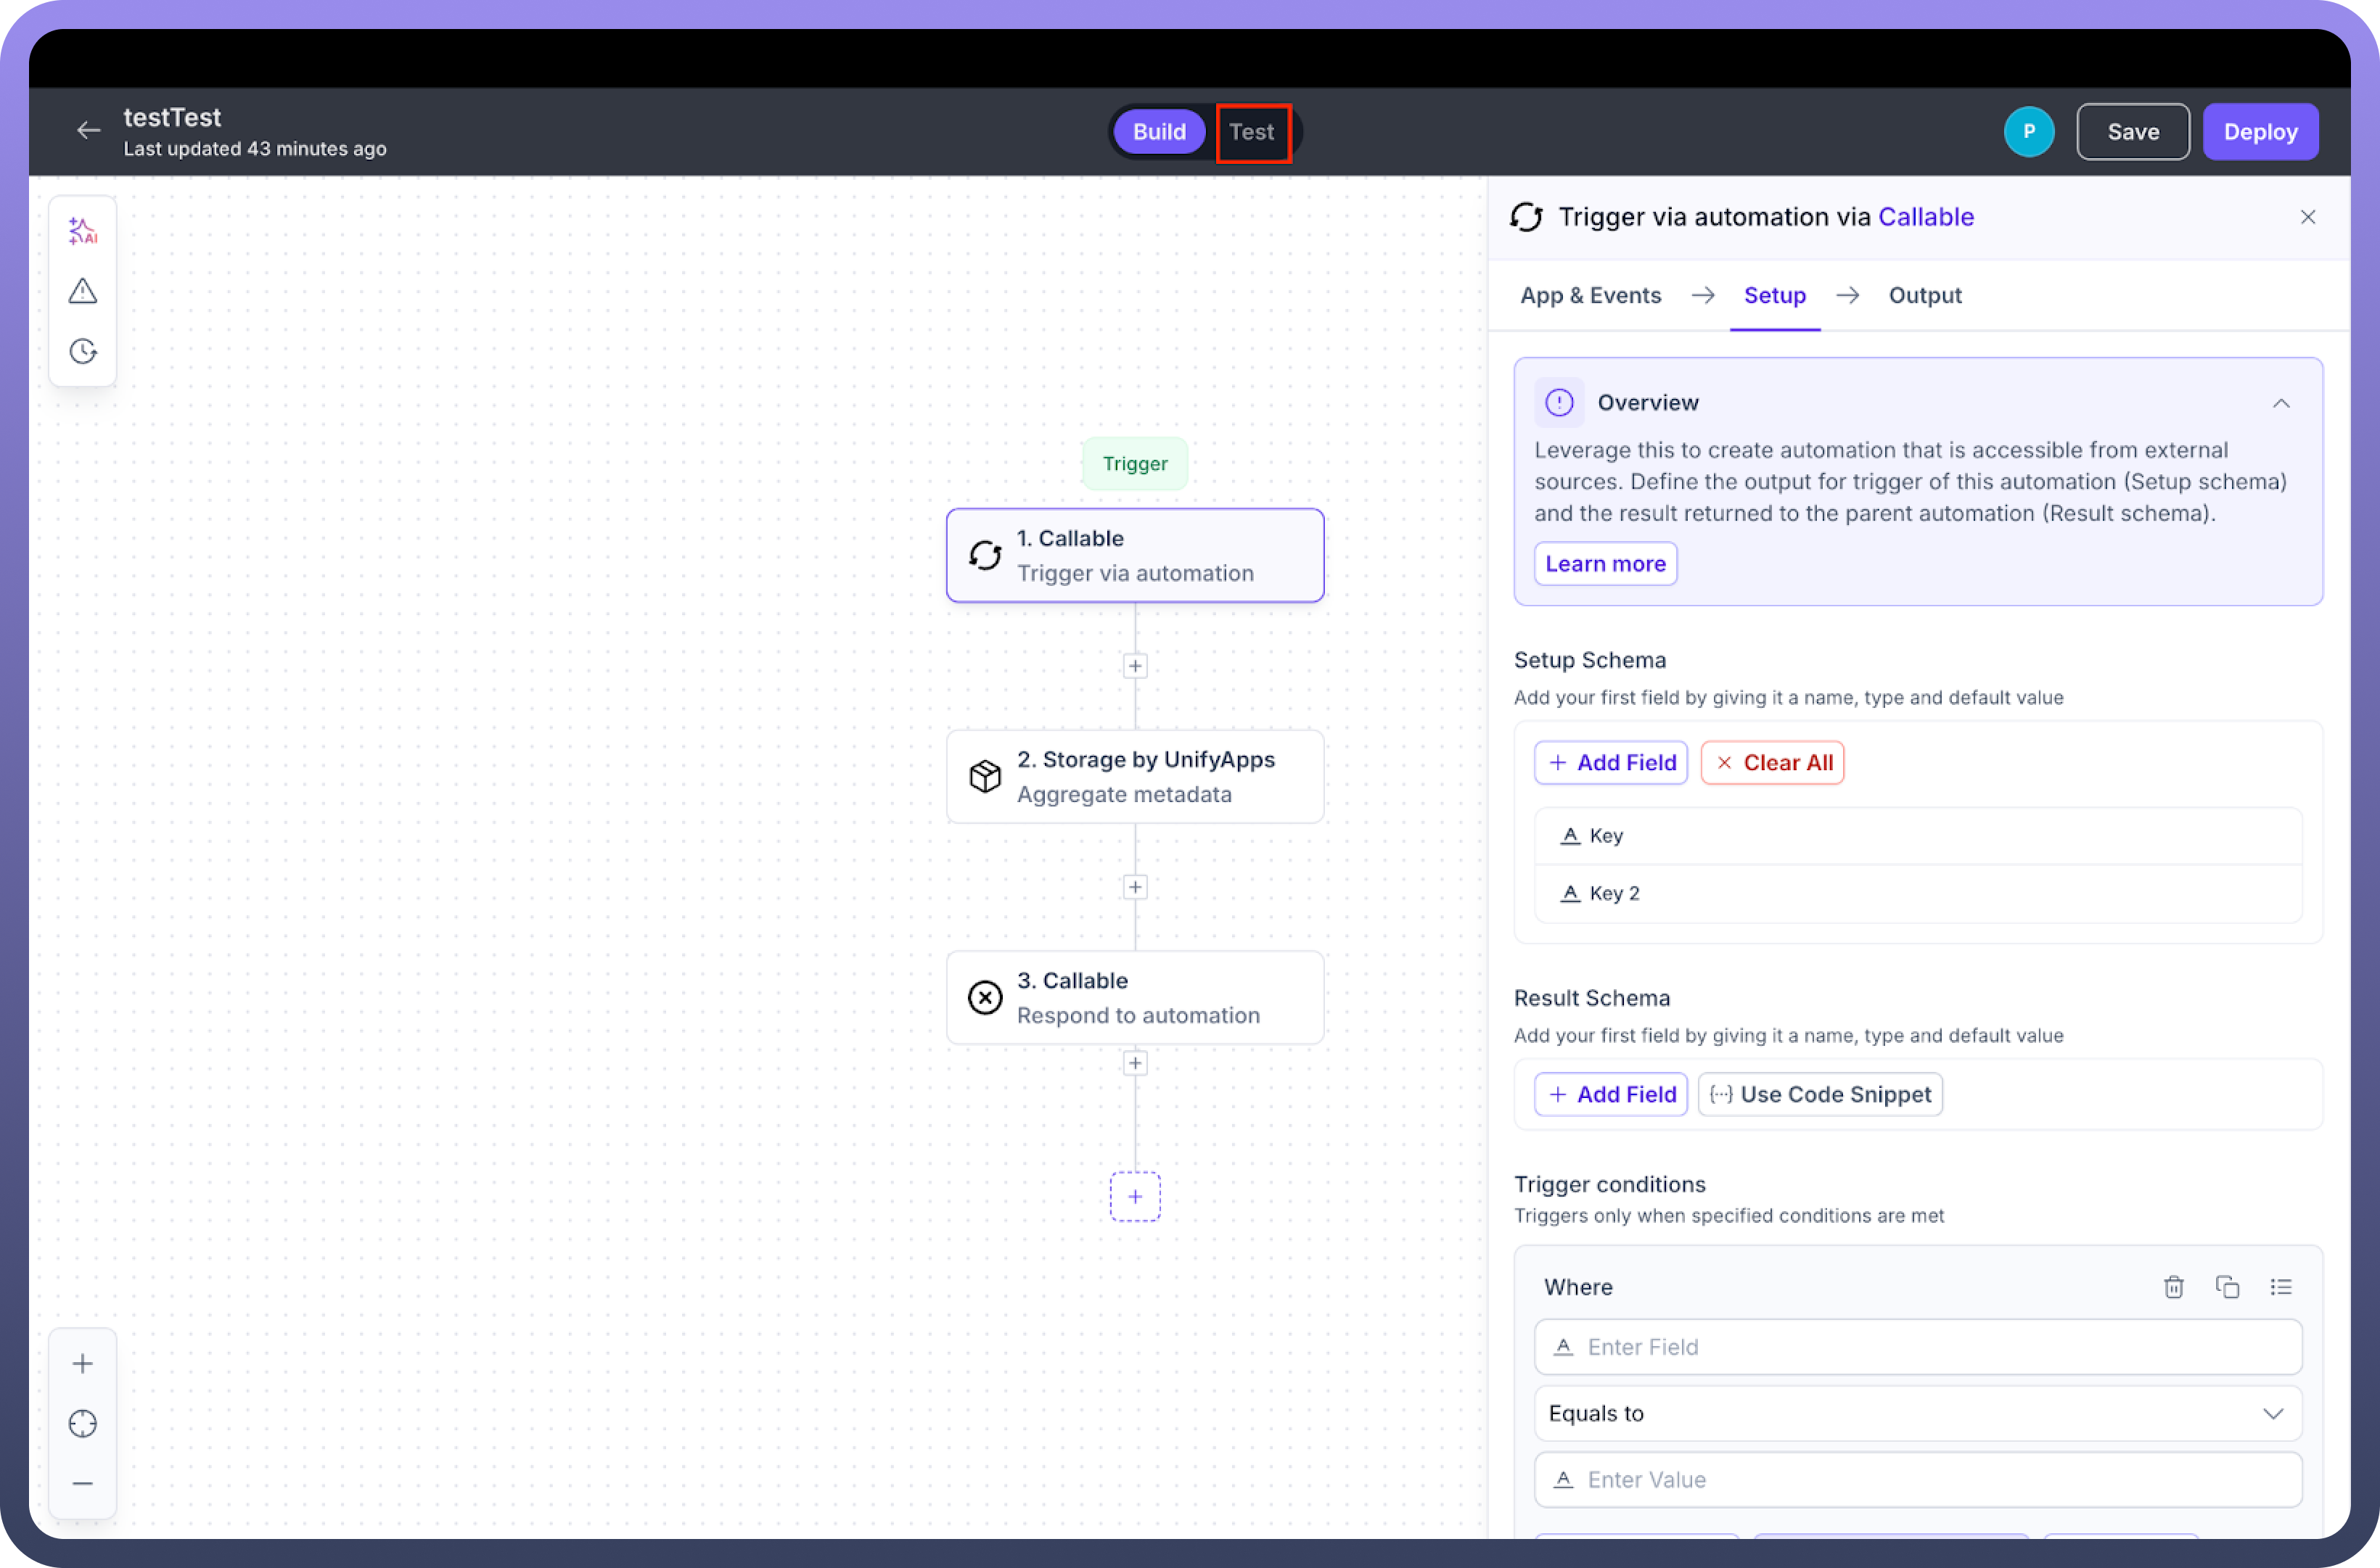Screen dimensions: 2380x1568
Task: Open the Equals to operator dropdown
Action: click(1918, 1413)
